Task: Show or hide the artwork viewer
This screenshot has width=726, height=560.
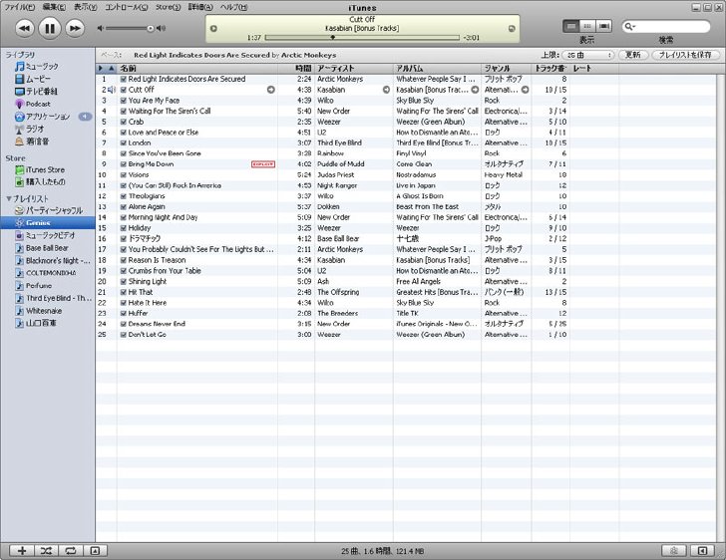Action: [x=95, y=550]
